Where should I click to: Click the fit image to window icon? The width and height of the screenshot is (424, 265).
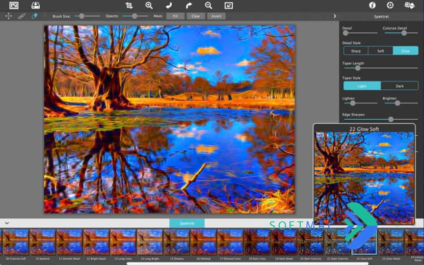[x=229, y=5]
